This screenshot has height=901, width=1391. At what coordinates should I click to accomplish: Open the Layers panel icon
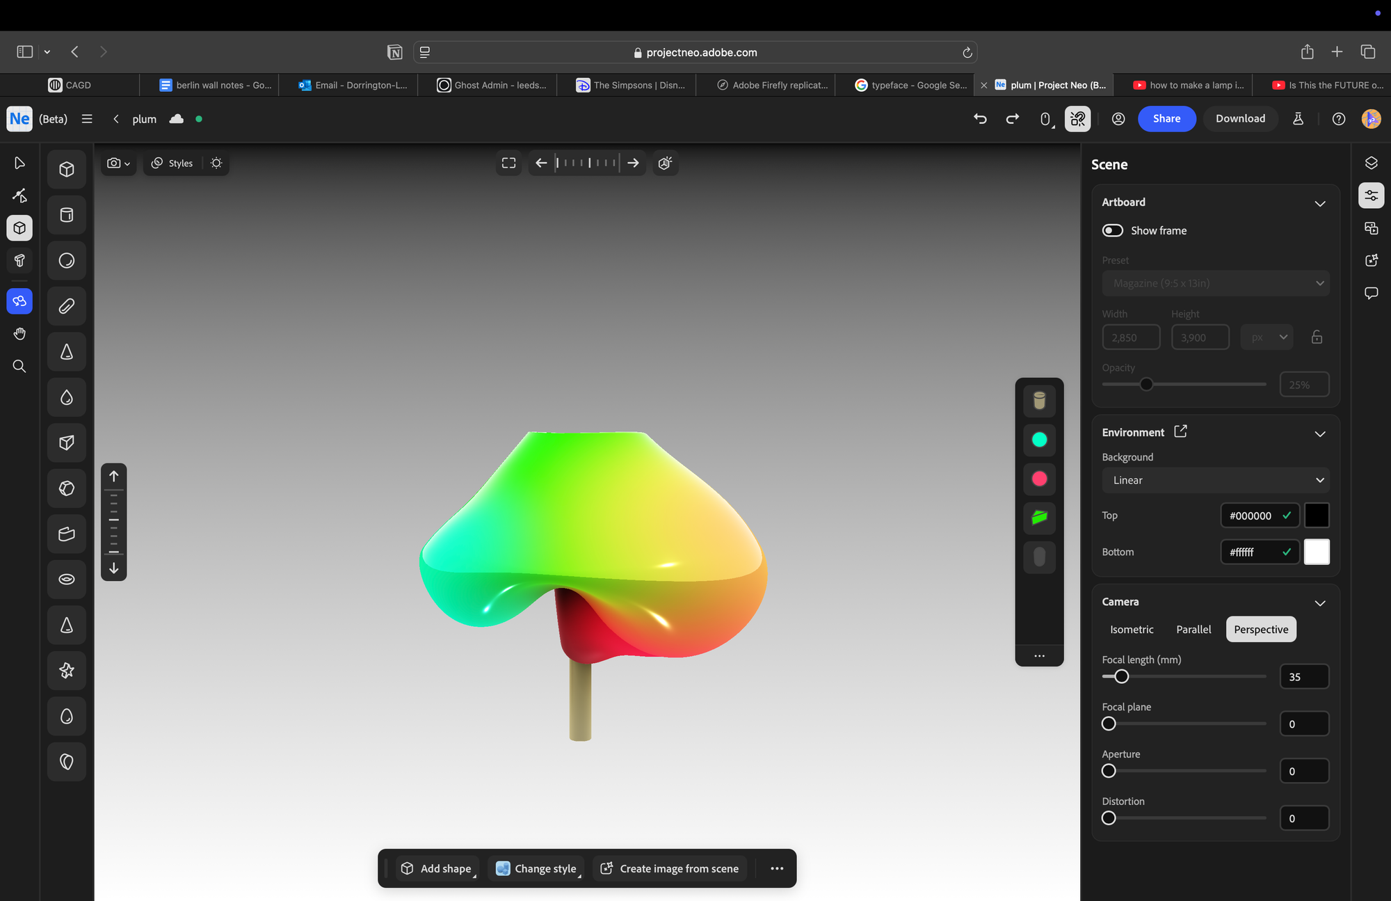click(1371, 163)
